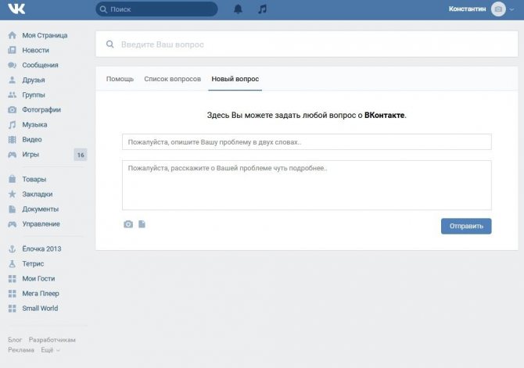Viewport: 524px width, 368px height.
Task: Focus the Введите Ваш вопрос search field
Action: tap(307, 44)
